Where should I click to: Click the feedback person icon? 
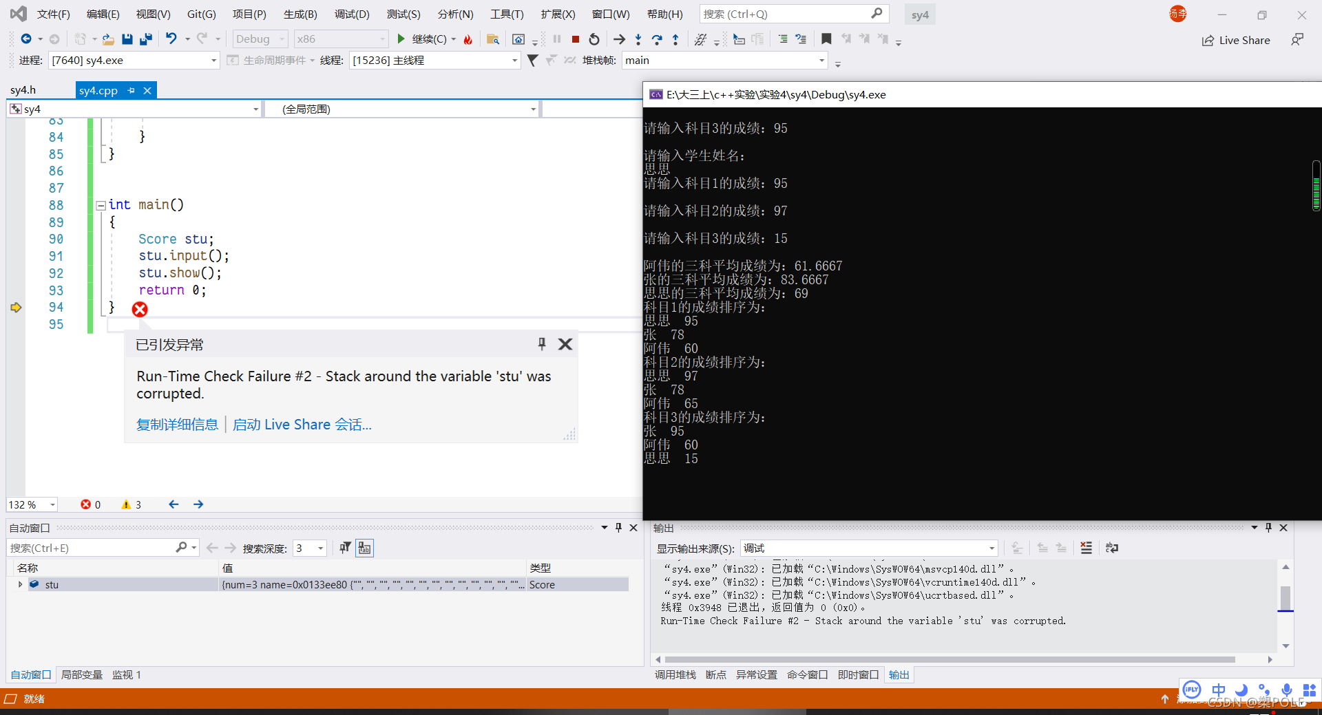pyautogui.click(x=1297, y=40)
